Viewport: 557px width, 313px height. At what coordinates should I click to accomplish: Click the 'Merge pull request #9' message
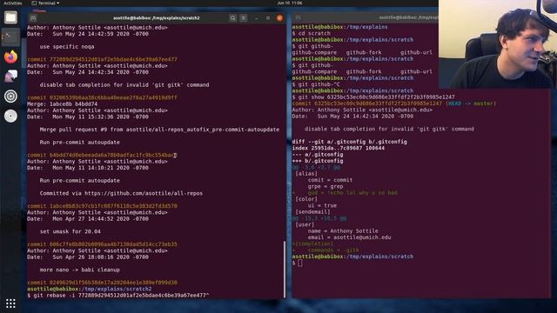159,130
